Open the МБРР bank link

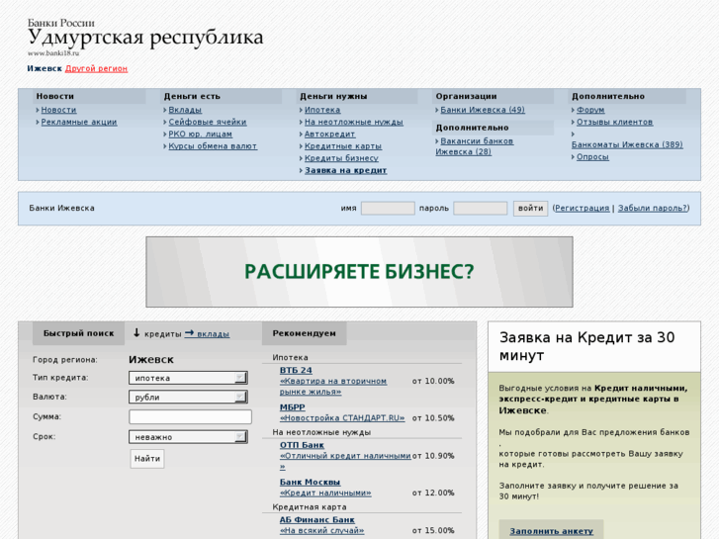click(292, 407)
